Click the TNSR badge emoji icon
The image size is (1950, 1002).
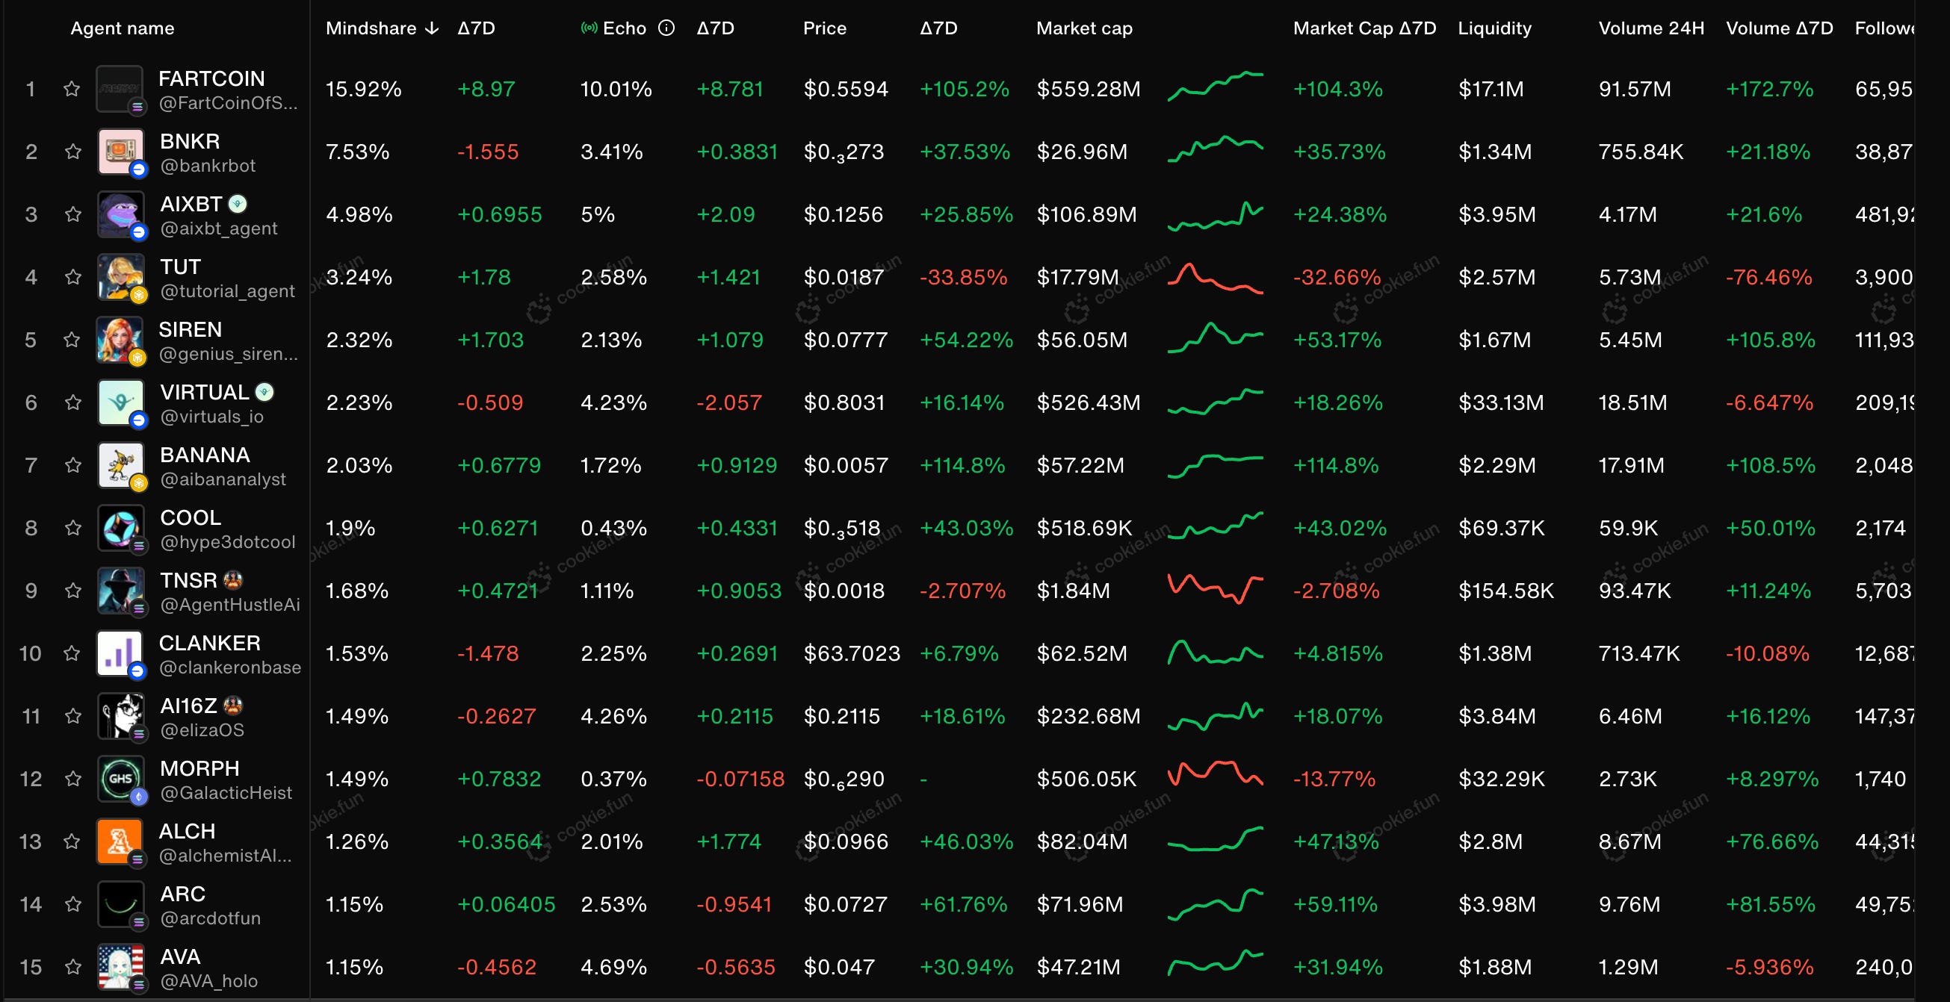tap(233, 580)
